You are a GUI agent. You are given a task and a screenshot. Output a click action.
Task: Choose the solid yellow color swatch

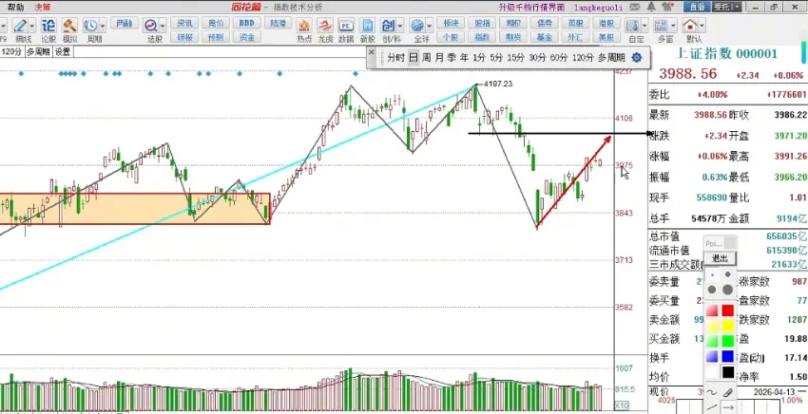coord(727,326)
